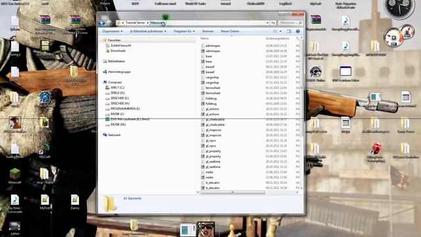Open mcp - Kopie desktop folder
421x237 pixels.
(45, 176)
